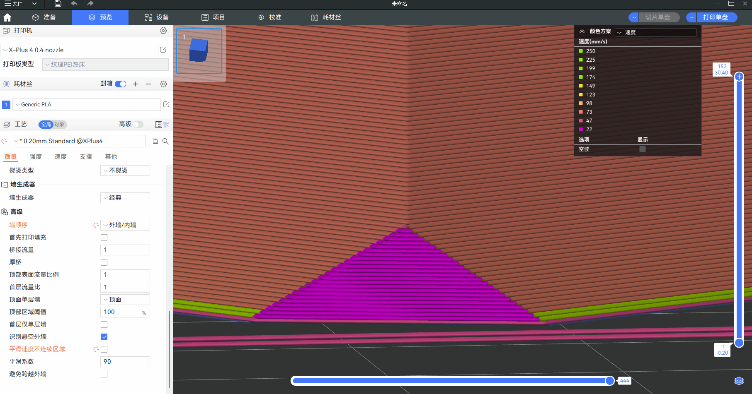
Task: Enable the 厚桥 checkbox
Action: click(104, 262)
